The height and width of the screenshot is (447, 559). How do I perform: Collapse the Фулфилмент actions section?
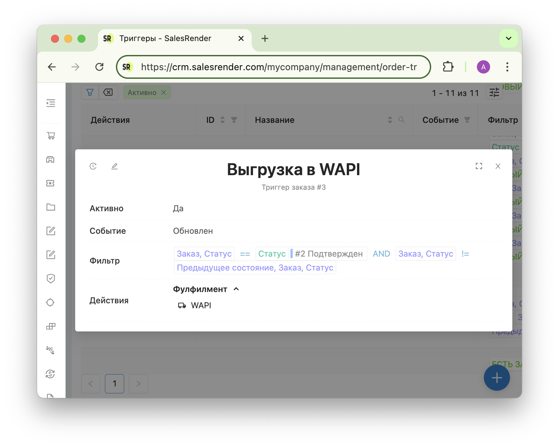236,289
